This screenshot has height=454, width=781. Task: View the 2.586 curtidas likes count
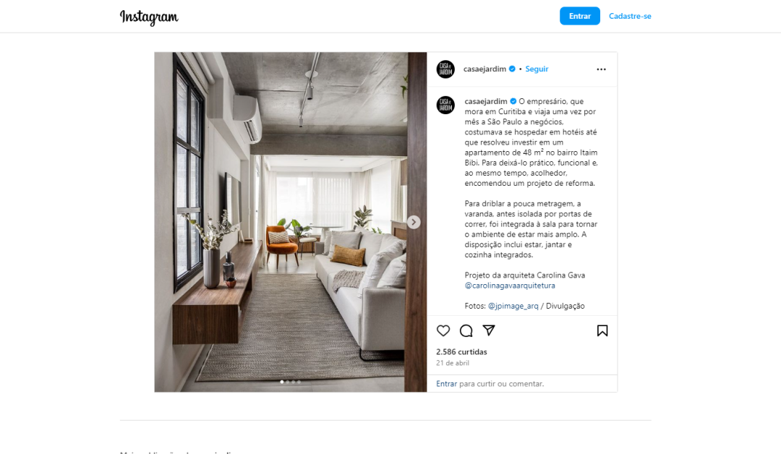461,351
